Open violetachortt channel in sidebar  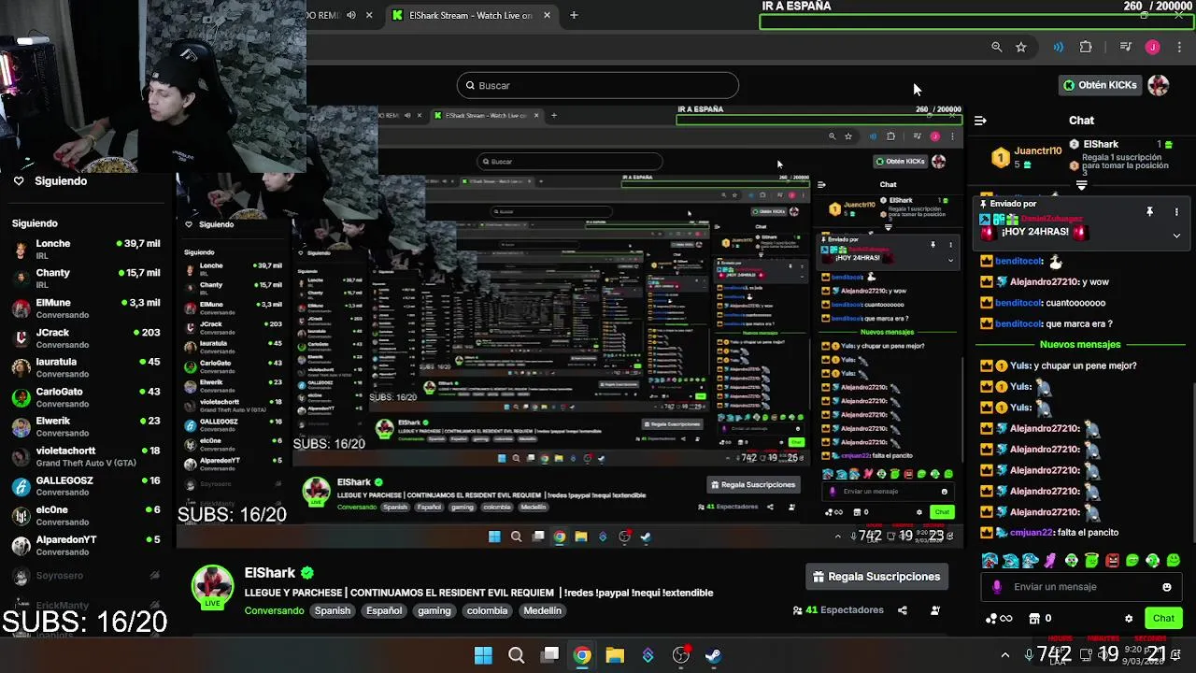pos(86,456)
